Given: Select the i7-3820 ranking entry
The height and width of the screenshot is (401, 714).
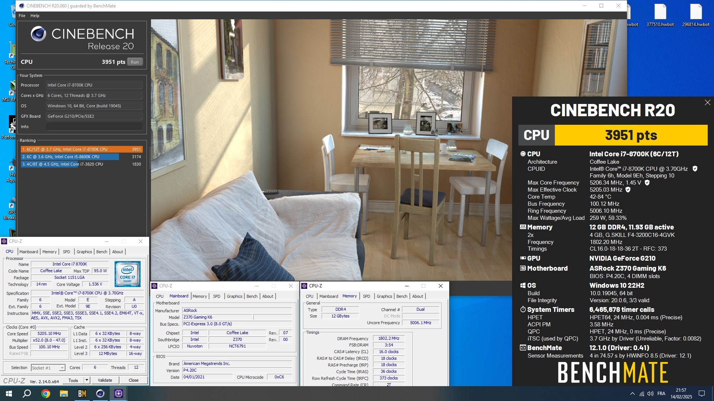Looking at the screenshot, I should 81,164.
